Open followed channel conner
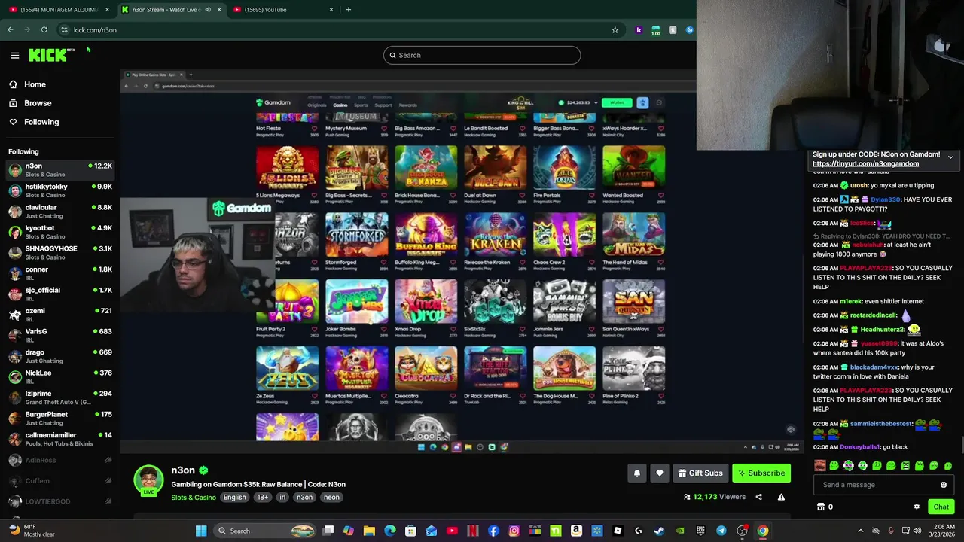The image size is (964, 542). [x=60, y=273]
